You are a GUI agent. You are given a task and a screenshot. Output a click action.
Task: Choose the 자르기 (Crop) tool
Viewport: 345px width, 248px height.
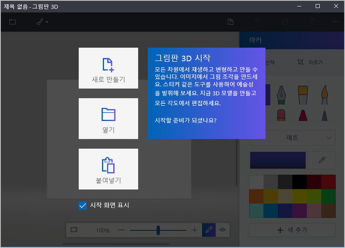[x=309, y=62]
